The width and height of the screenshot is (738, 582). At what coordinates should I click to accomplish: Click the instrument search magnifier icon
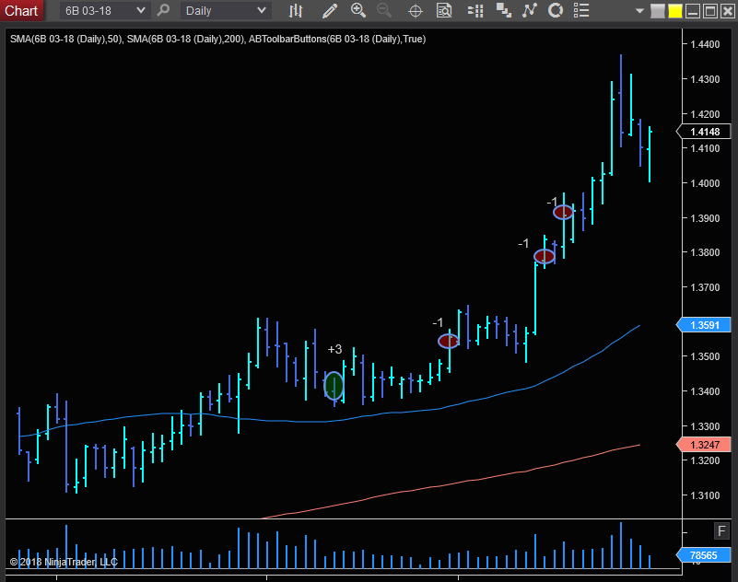coord(163,10)
